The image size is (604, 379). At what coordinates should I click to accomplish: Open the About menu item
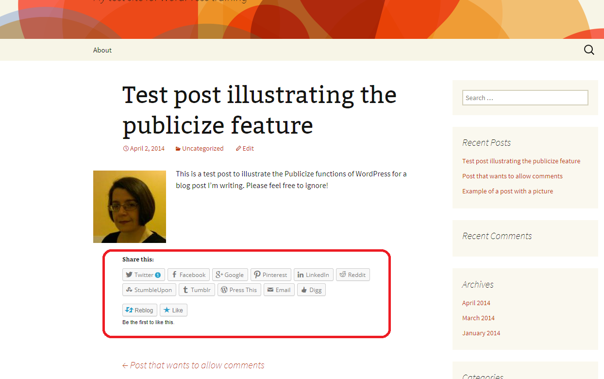102,50
